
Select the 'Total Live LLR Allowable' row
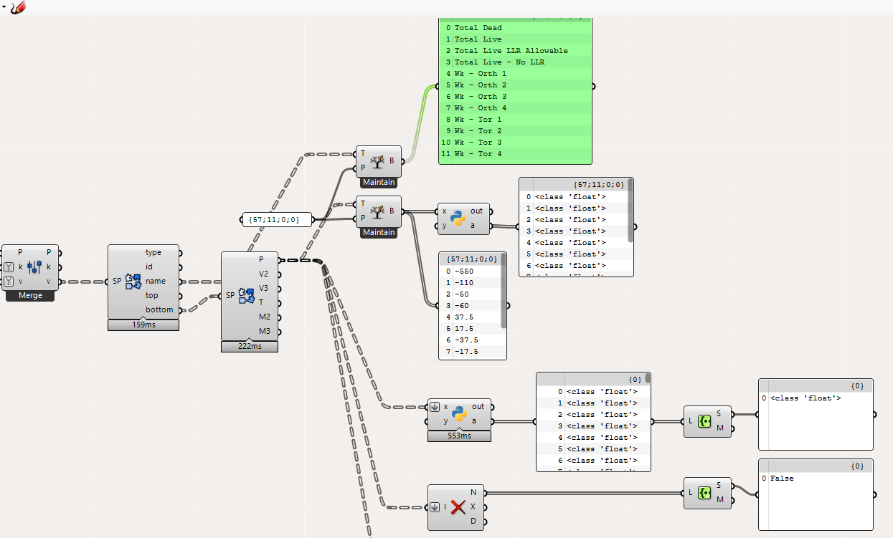tap(511, 51)
